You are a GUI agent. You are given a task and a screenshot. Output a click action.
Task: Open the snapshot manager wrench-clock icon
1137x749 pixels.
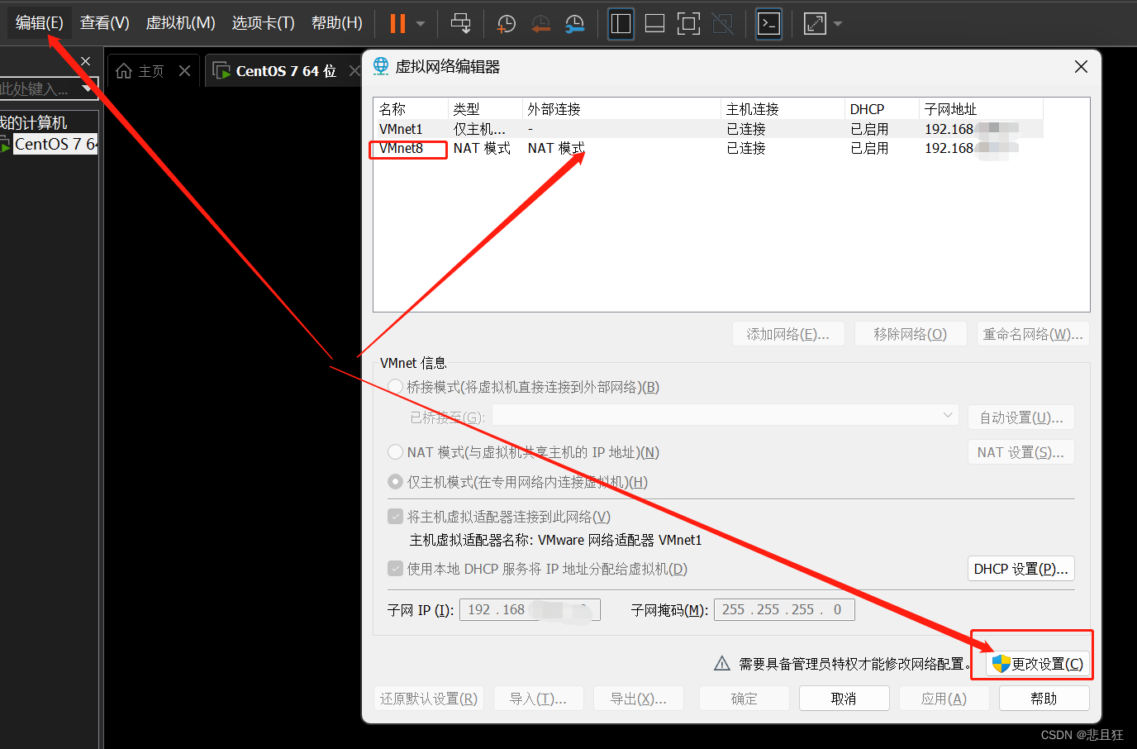coord(574,23)
